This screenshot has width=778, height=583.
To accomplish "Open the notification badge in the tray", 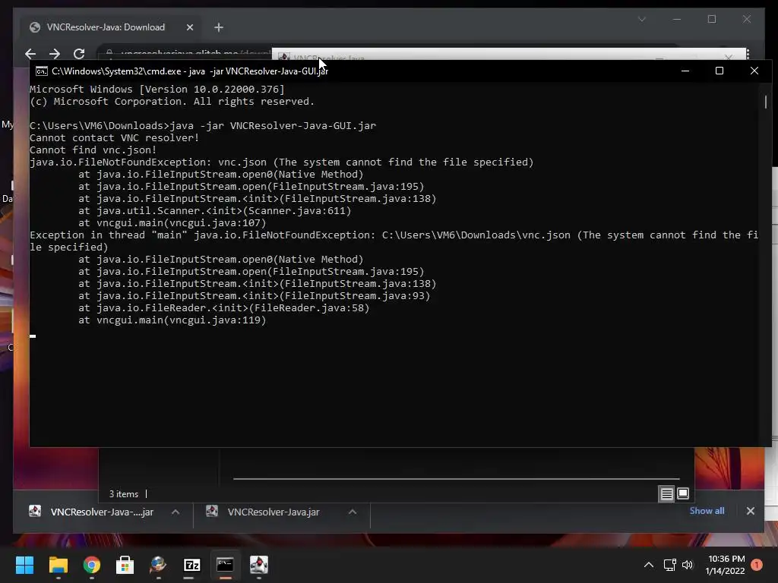I will coord(757,565).
